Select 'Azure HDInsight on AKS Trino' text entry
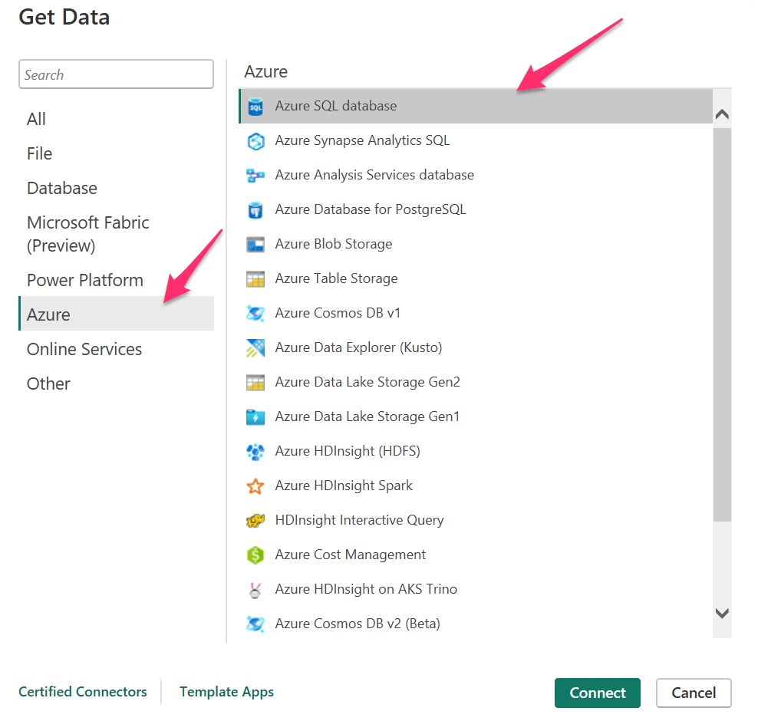 tap(366, 590)
